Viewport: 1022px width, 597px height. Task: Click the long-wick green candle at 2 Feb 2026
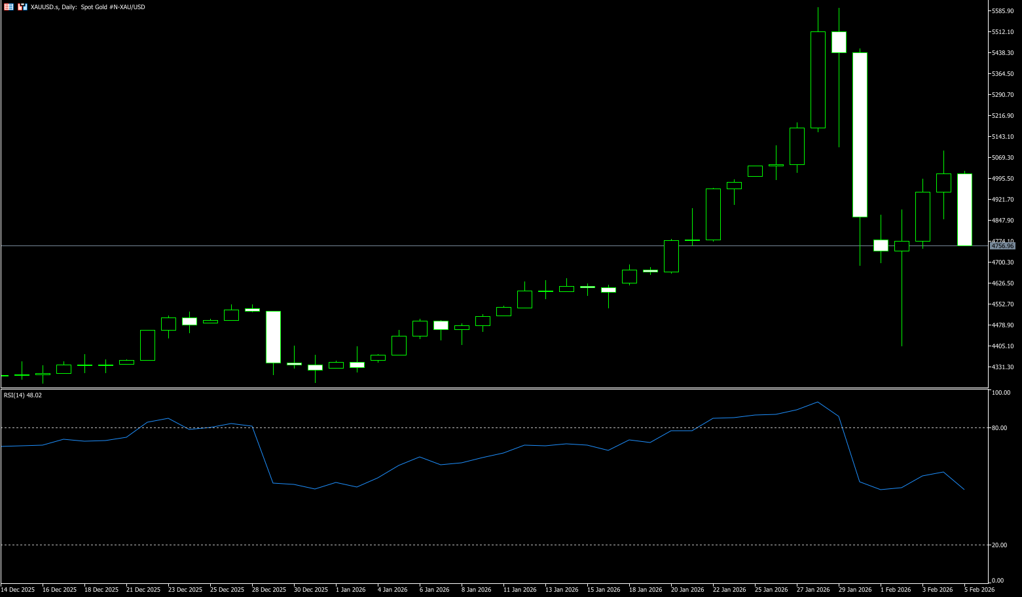(x=902, y=246)
